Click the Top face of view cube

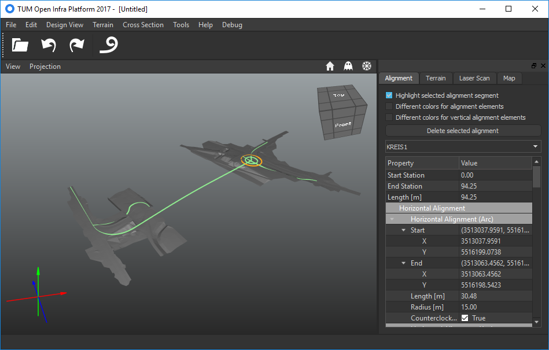pos(339,95)
